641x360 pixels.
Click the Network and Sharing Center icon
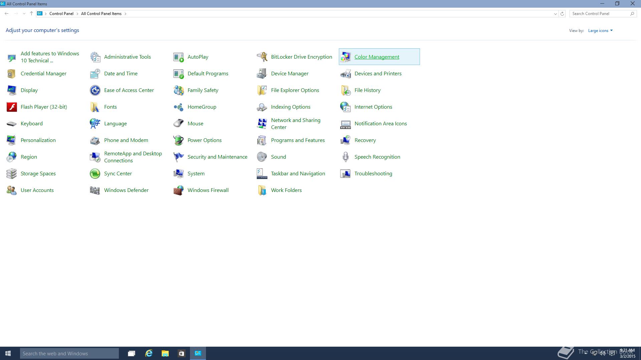click(x=262, y=124)
